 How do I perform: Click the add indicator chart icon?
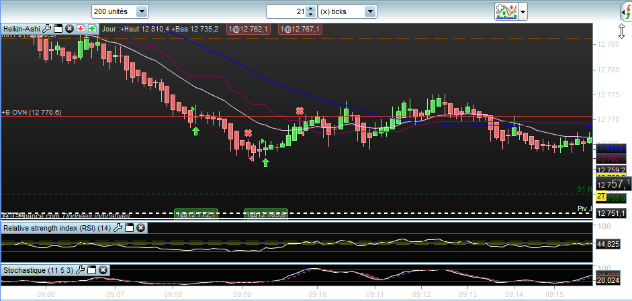coord(506,11)
